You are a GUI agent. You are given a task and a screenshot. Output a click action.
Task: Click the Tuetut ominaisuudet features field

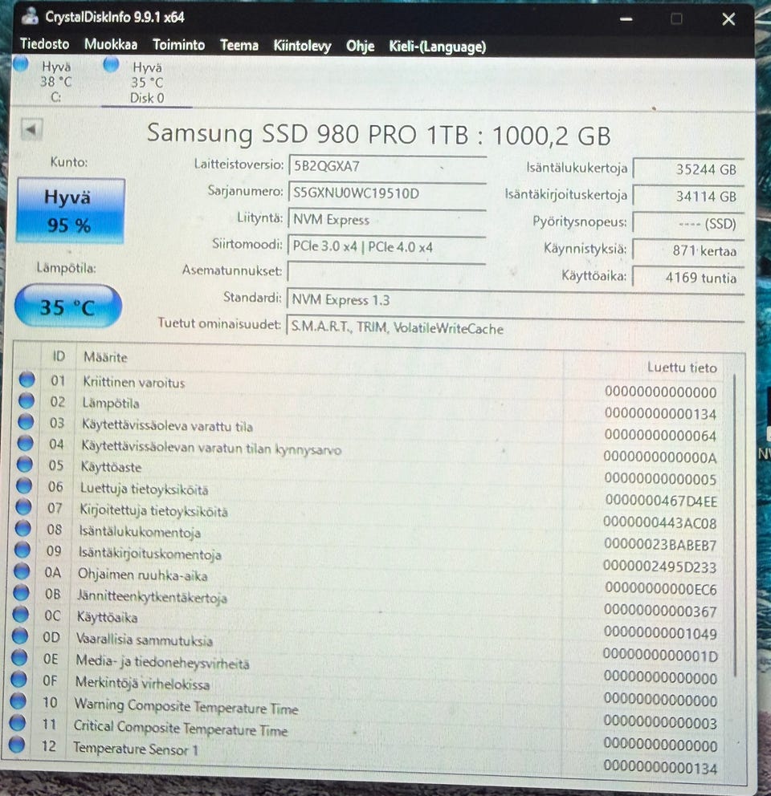[516, 327]
